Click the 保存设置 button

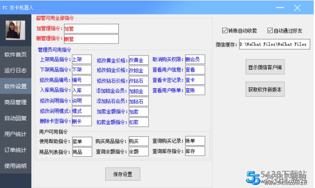[122, 174]
